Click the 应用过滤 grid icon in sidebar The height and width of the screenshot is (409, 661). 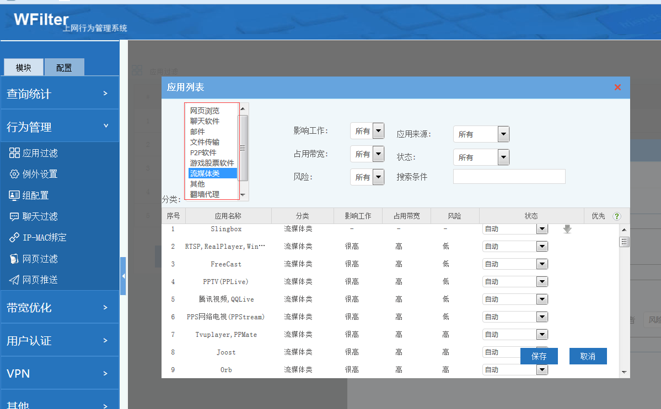point(14,153)
